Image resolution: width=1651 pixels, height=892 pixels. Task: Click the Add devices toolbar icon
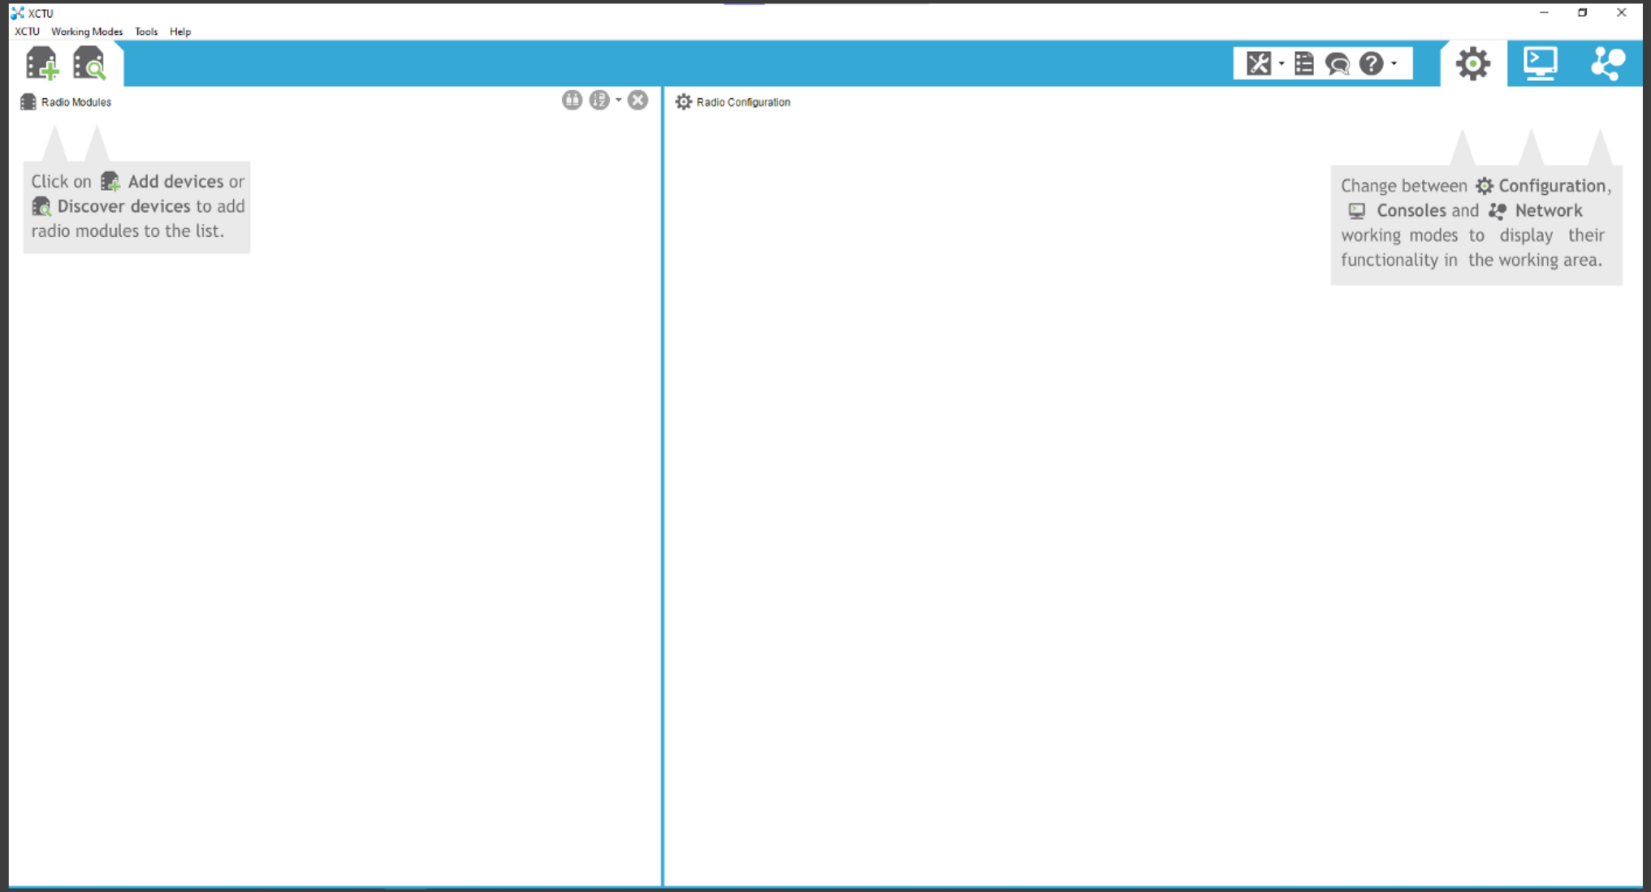tap(41, 63)
